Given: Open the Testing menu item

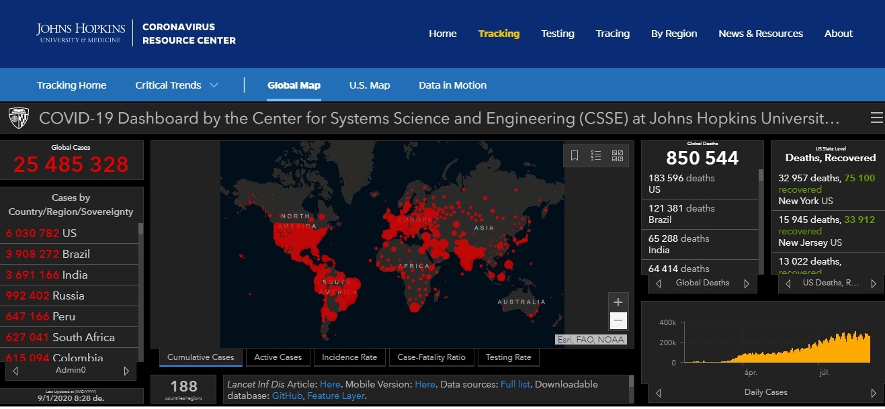Looking at the screenshot, I should click(x=558, y=34).
